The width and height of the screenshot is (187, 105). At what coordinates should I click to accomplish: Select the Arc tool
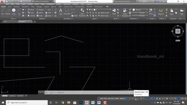tap(19, 12)
